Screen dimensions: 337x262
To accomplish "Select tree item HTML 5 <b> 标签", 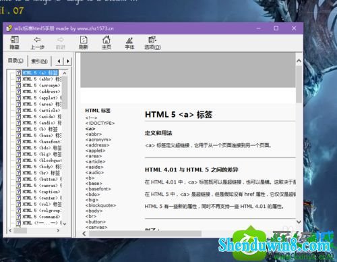I will (40, 129).
